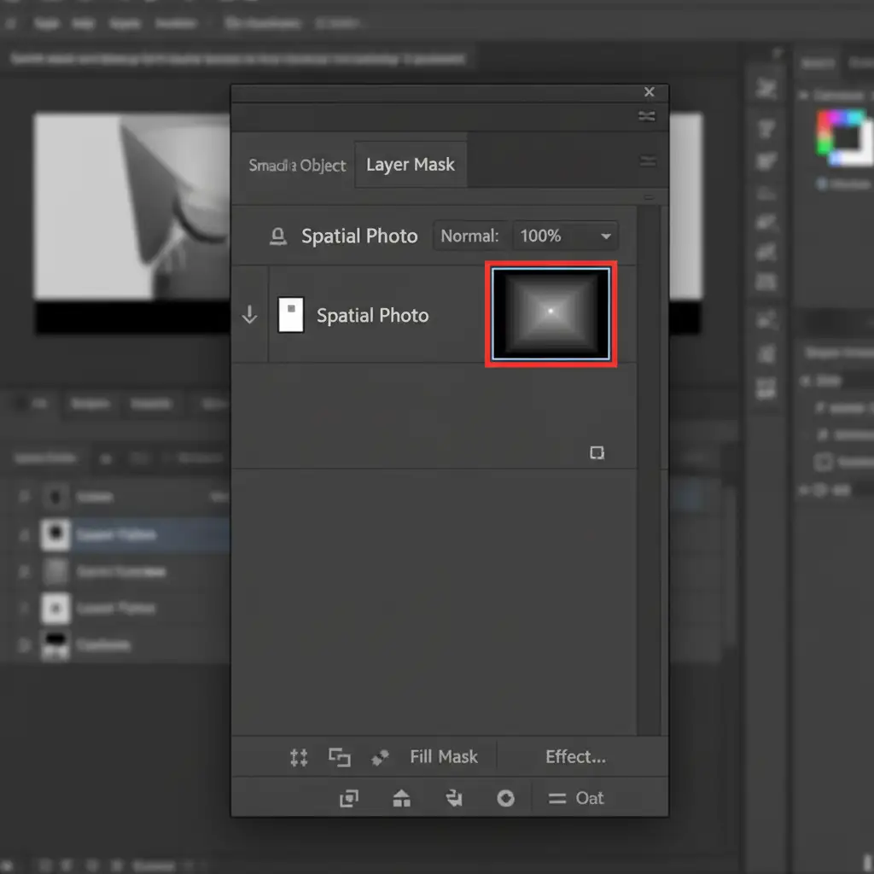Open the 100% opacity dropdown
874x874 pixels.
[565, 236]
